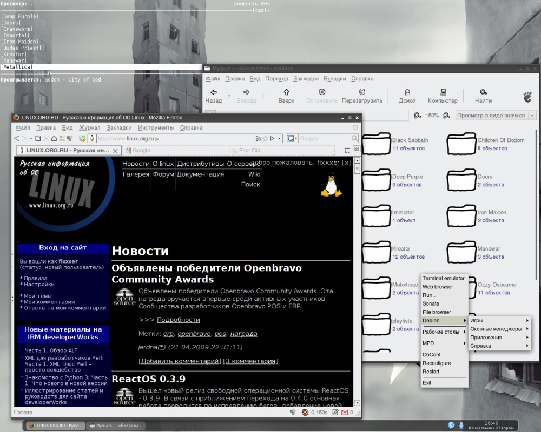Click zoom out magnifier left of 150%
The image size is (541, 432).
(x=418, y=116)
